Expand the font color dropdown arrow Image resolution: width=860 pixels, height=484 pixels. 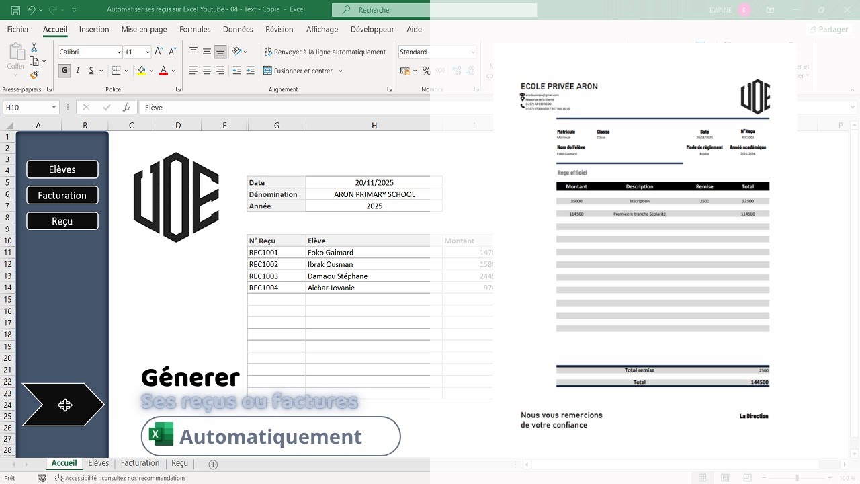[173, 71]
